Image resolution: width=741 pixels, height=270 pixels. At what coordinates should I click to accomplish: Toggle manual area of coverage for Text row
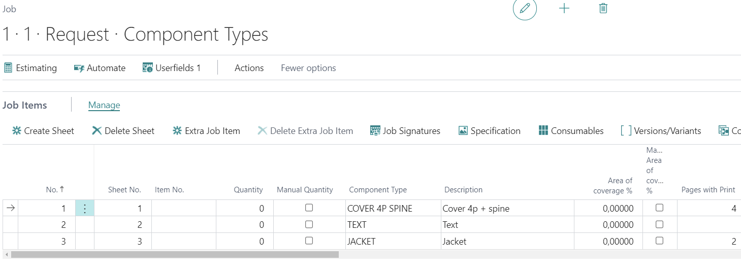click(x=659, y=224)
